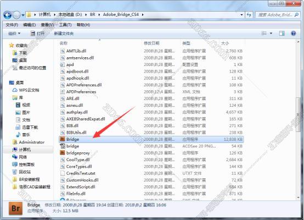Select the AXE8SharedExpat.dll file
The image size is (304, 220).
(86, 119)
